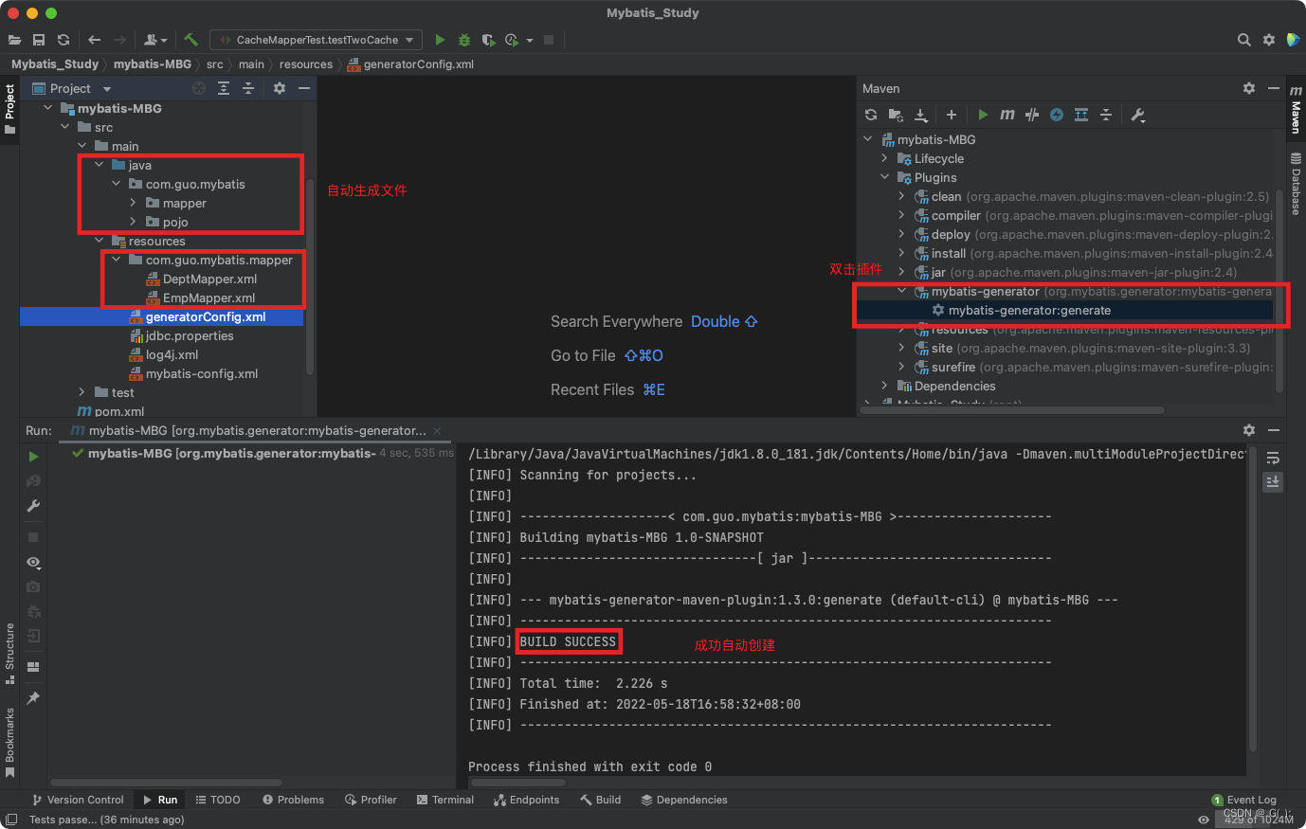This screenshot has width=1306, height=829.
Task: Click mybatis-MBG breadcrumb in navigation bar
Action: click(153, 64)
